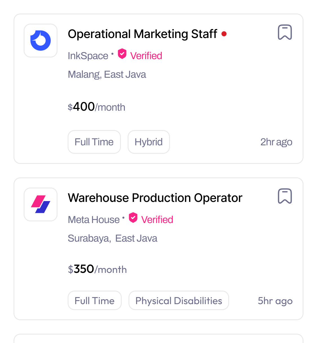Open Operational Marketing Staff job title
This screenshot has width=317, height=343.
(142, 34)
